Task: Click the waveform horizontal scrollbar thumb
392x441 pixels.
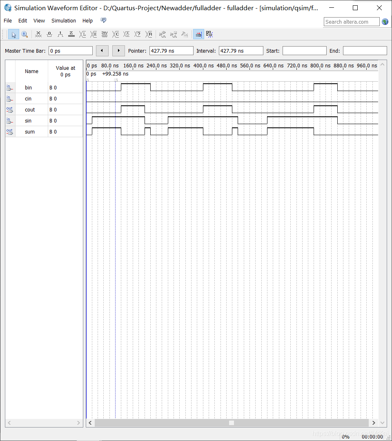Action: point(232,423)
